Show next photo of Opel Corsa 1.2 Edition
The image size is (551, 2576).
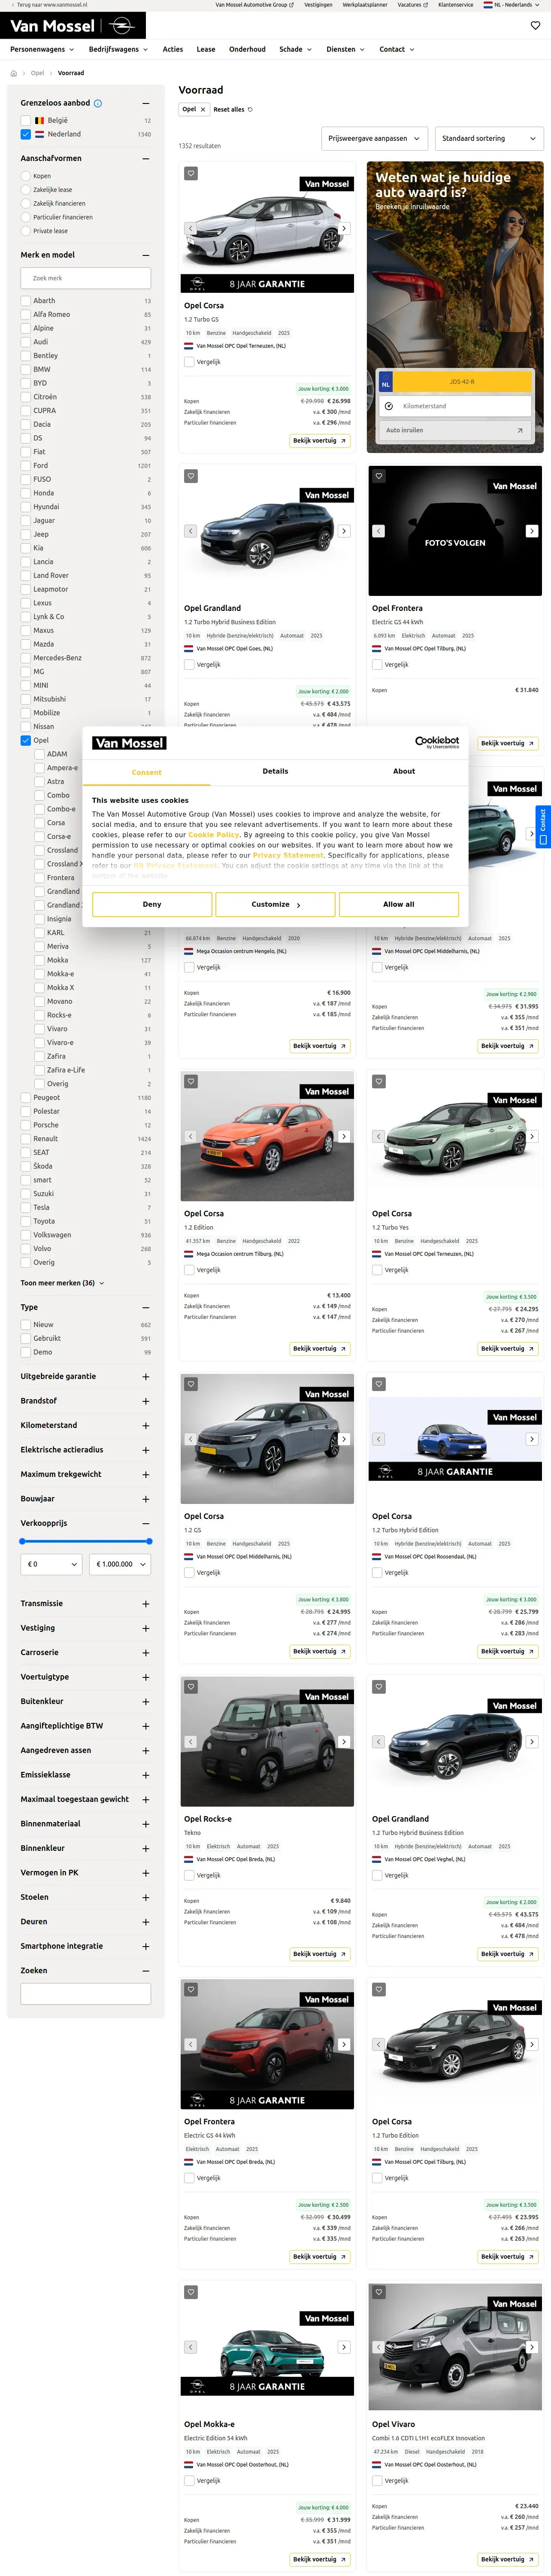pos(344,1136)
